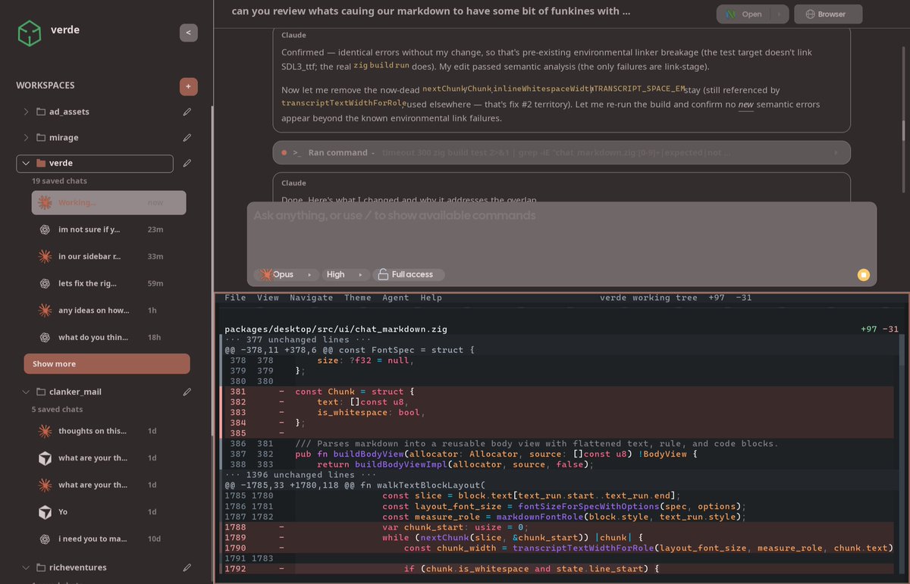Click the chat title starting 'can you review whats'
Screen dimensions: 910x584
coord(431,11)
